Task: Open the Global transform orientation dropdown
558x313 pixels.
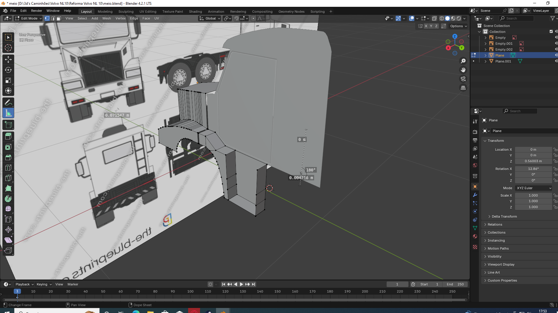Action: click(210, 18)
